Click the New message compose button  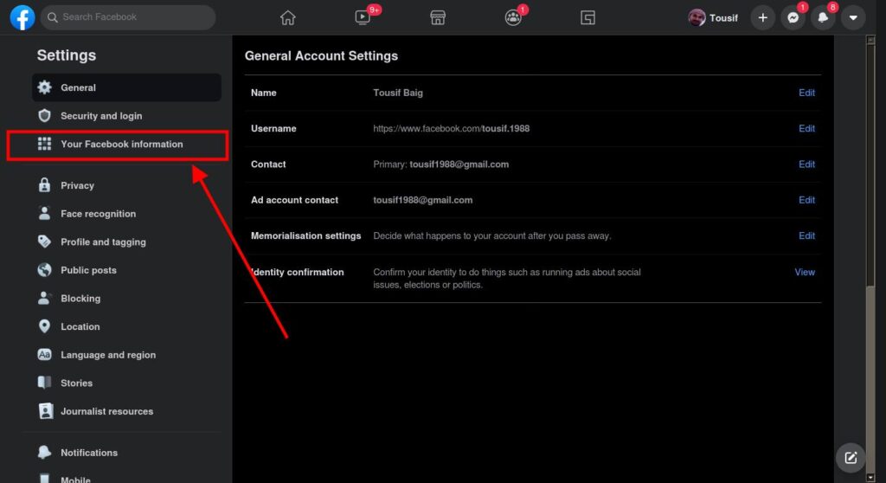851,458
